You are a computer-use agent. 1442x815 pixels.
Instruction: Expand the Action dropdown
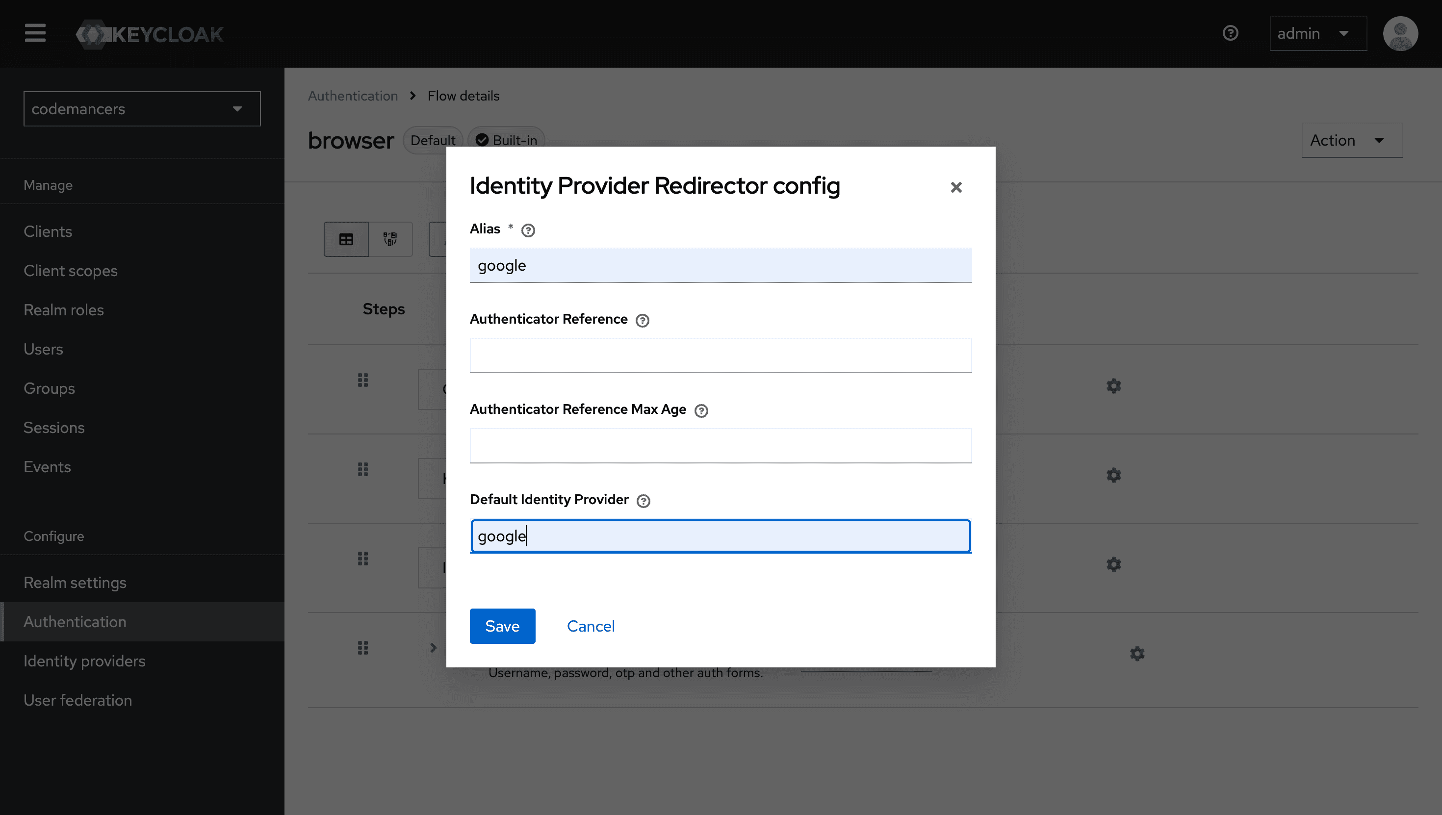click(1351, 140)
